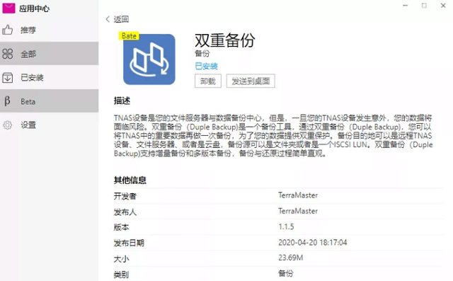Click the 类别 row label
The height and width of the screenshot is (281, 453).
click(x=121, y=275)
